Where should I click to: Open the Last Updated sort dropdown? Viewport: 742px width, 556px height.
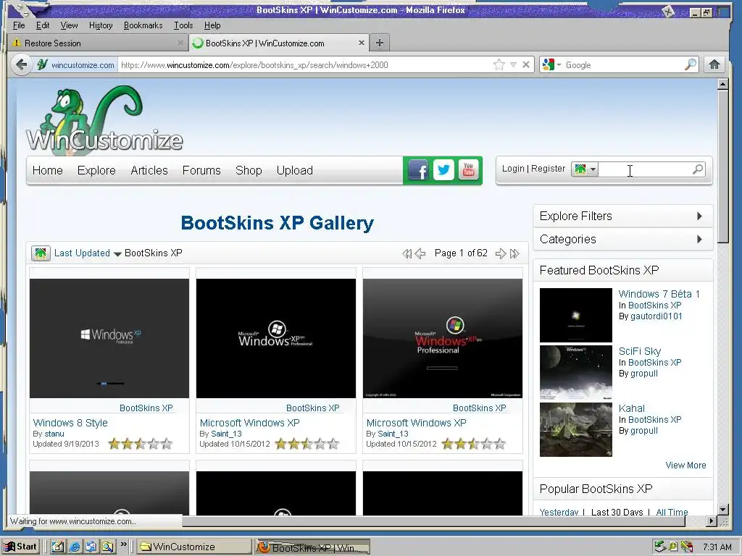(118, 254)
